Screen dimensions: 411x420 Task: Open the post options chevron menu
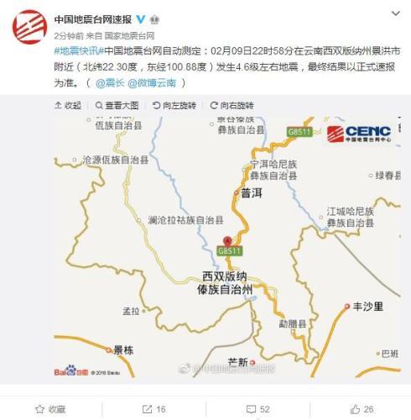396,13
